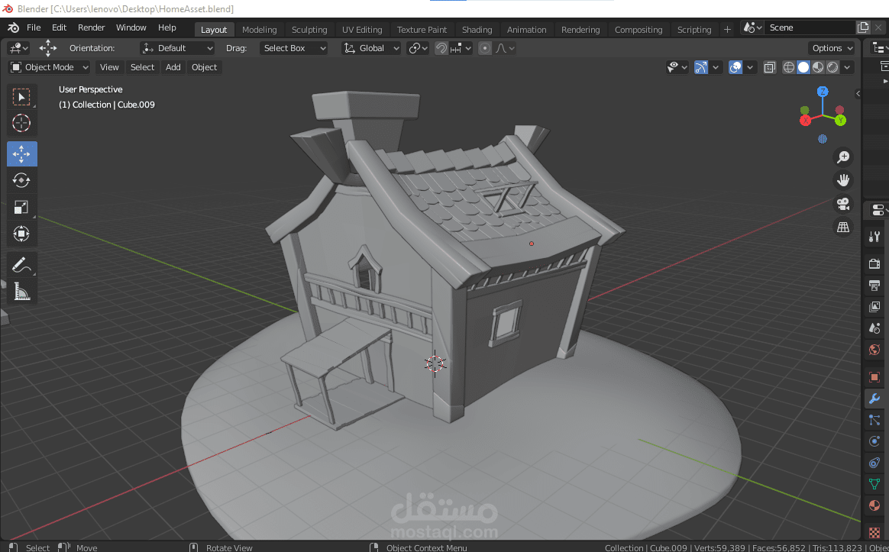Screen dimensions: 889x552
Task: Select the Scale tool
Action: [21, 207]
